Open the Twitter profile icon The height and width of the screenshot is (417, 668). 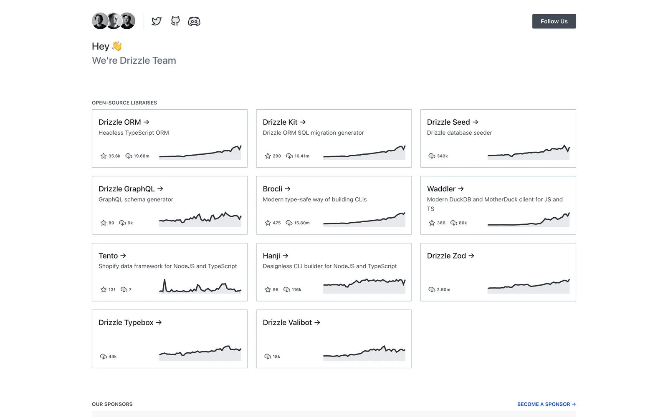pyautogui.click(x=157, y=21)
